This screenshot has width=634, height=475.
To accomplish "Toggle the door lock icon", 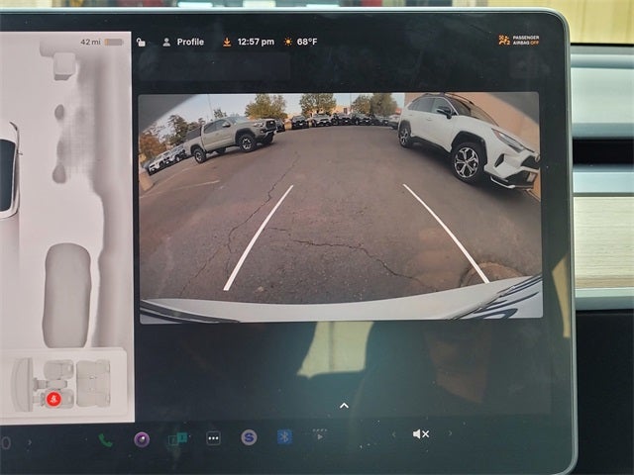I will click(x=141, y=42).
